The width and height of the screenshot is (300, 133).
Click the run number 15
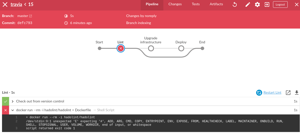tap(31, 4)
